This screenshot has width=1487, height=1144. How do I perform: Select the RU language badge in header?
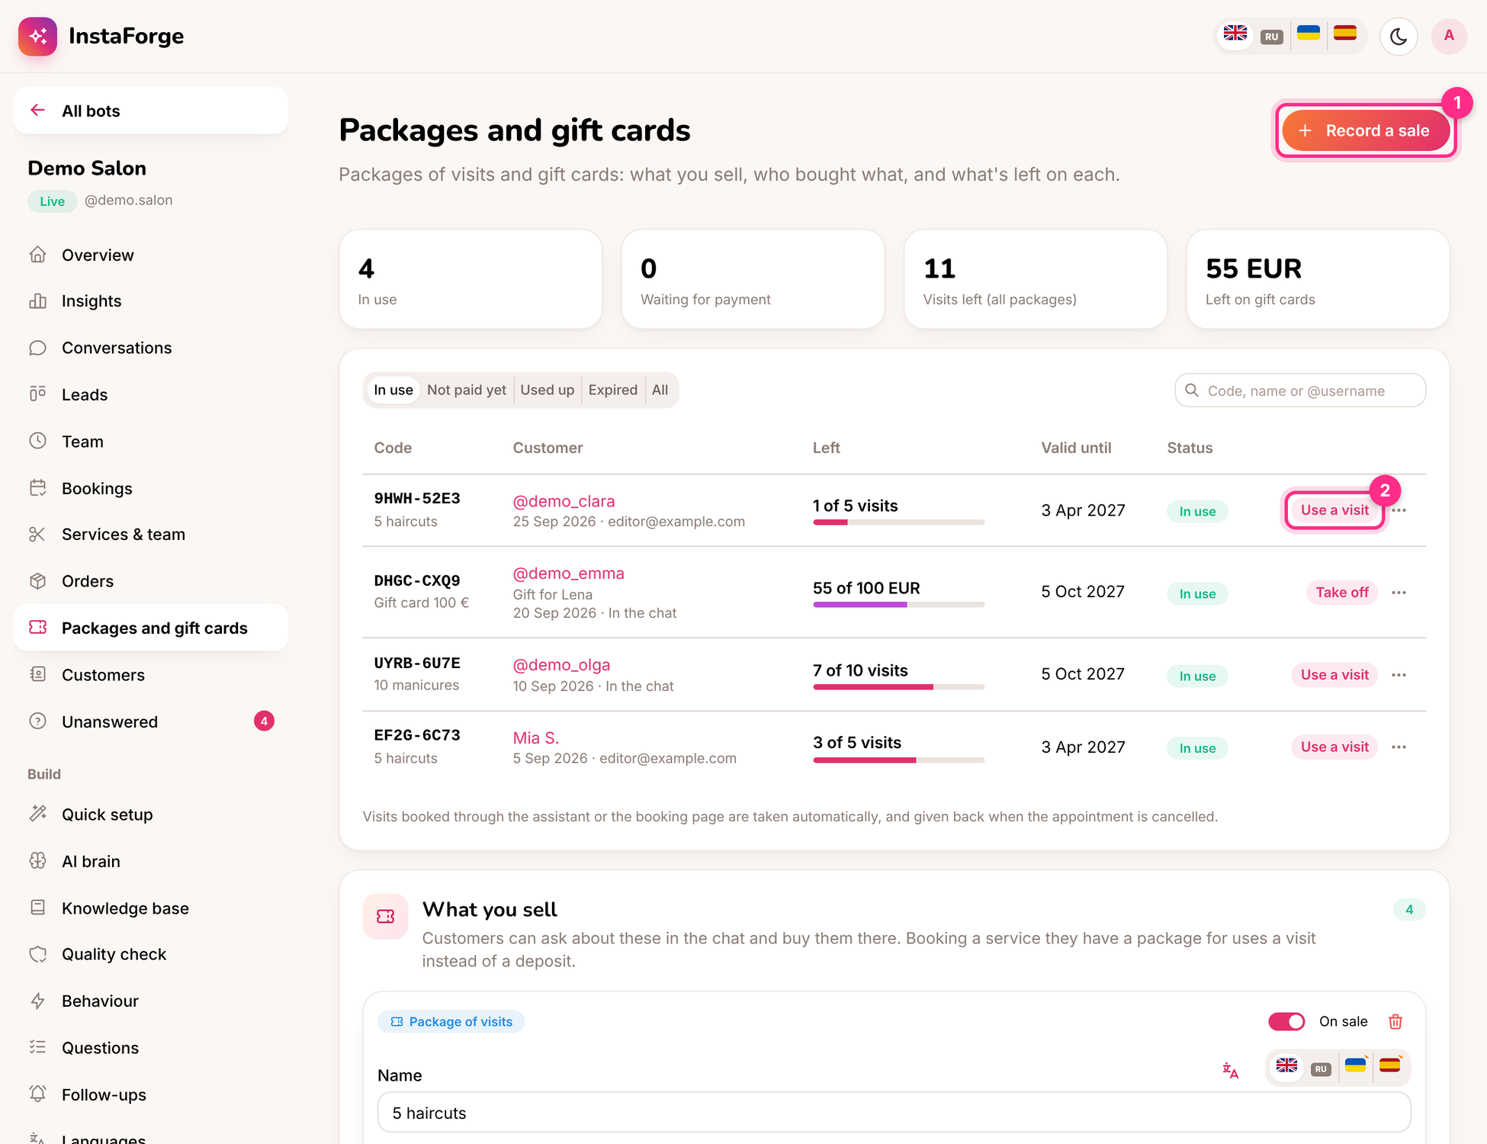coord(1271,37)
